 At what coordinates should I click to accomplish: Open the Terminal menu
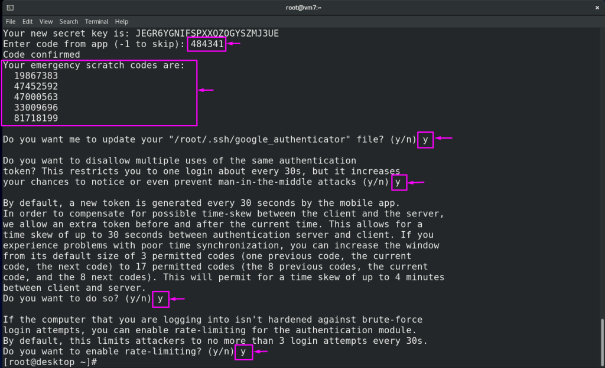pos(96,21)
